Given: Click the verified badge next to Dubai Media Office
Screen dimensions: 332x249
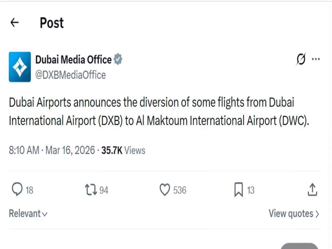Looking at the screenshot, I should point(118,59).
